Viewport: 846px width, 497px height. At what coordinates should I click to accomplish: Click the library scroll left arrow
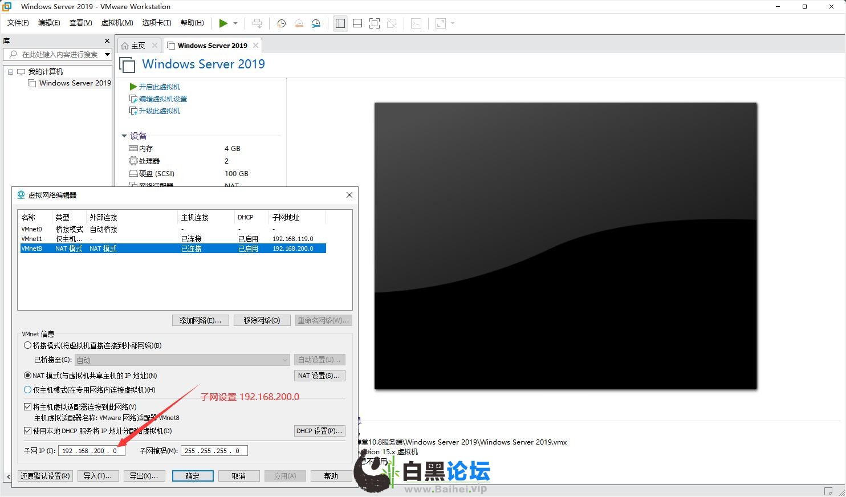[8, 476]
